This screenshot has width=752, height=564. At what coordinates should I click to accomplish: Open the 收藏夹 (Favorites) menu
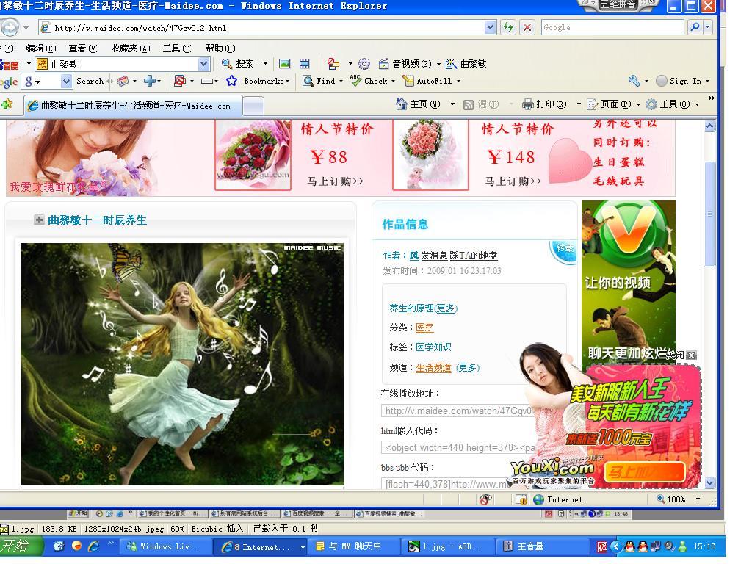[x=130, y=48]
